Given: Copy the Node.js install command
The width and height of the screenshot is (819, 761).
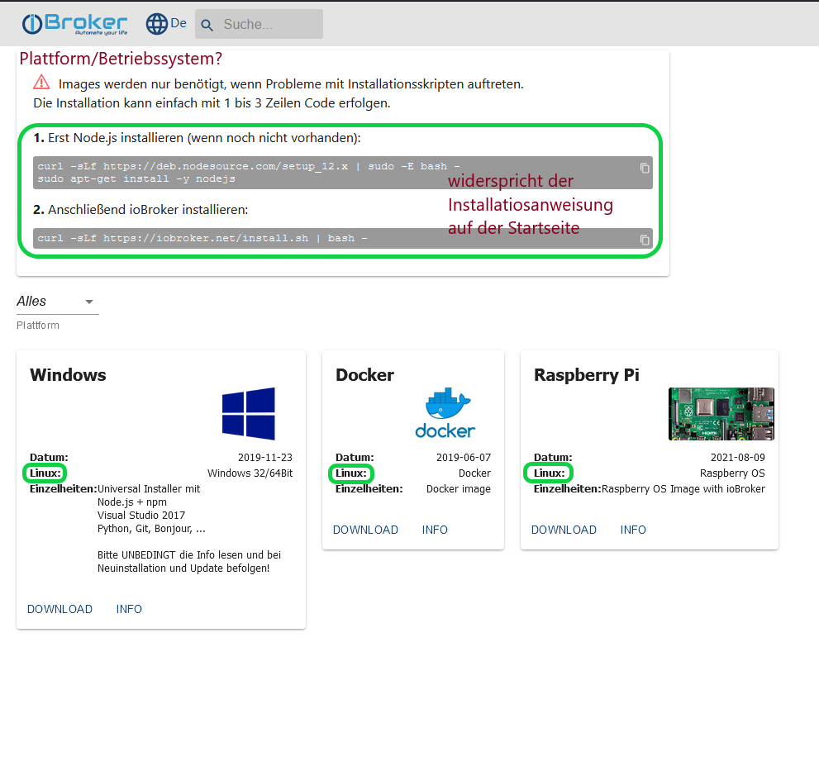Looking at the screenshot, I should (x=645, y=169).
